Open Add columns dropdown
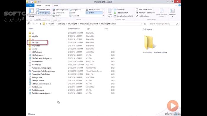Screen dimensions: 207x116 121,13
